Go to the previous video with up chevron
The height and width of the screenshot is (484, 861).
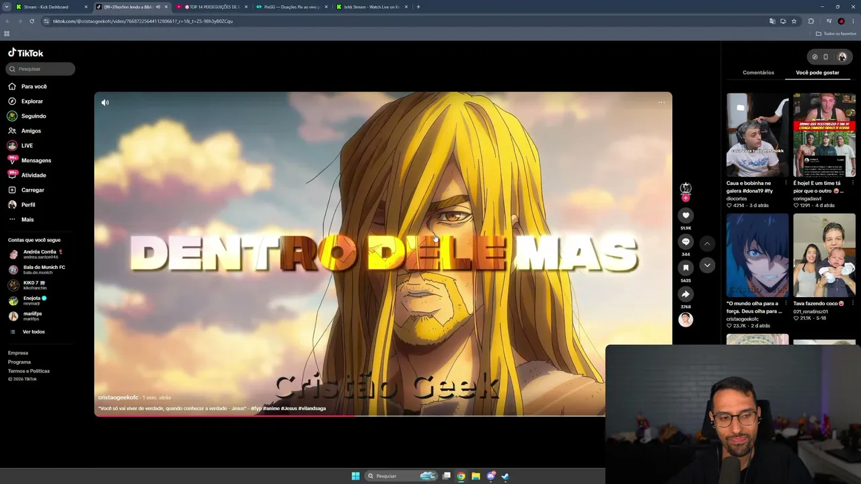point(707,243)
